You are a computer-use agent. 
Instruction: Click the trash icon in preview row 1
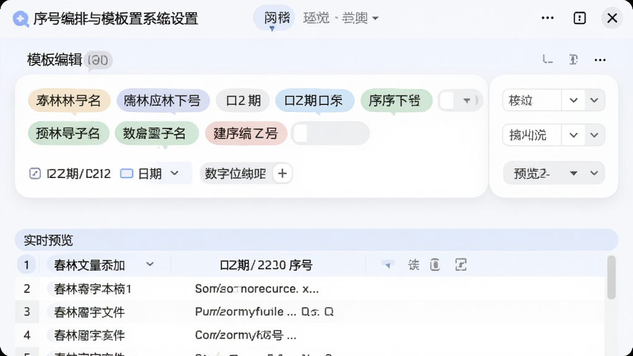(x=435, y=265)
